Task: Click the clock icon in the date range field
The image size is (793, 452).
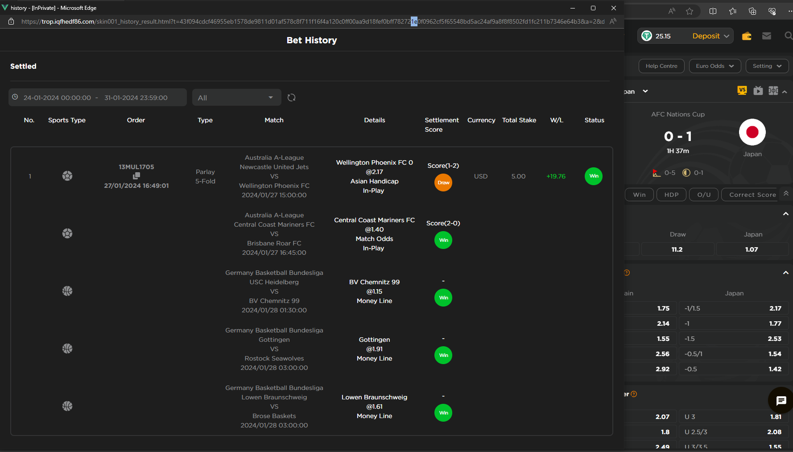Action: coord(15,97)
